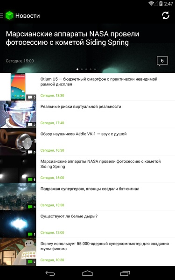Open article 'Реальные риски виртуальной реальности'
The width and height of the screenshot is (175, 280).
pos(81,106)
